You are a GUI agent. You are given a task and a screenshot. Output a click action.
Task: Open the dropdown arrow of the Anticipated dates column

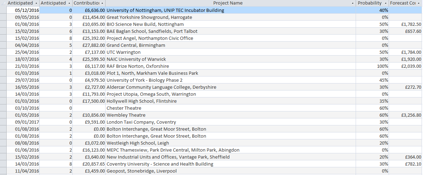[x=36, y=3]
